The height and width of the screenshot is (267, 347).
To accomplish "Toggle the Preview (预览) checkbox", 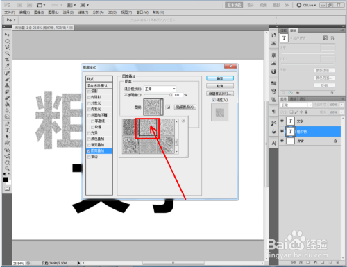I will pyautogui.click(x=214, y=100).
